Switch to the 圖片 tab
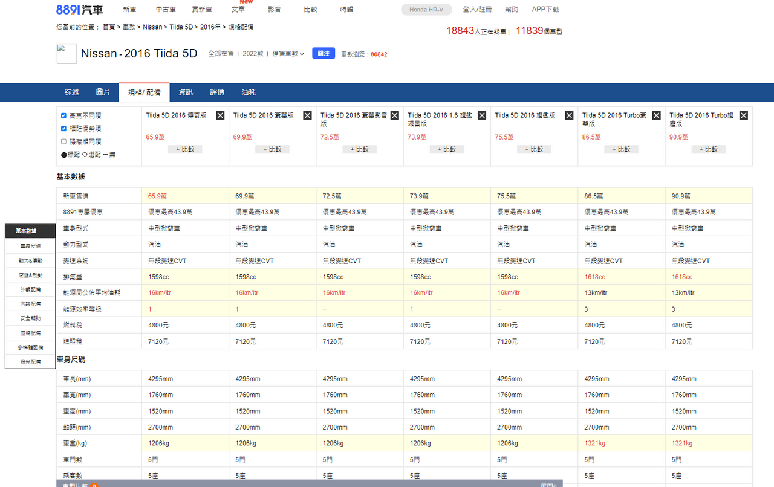The width and height of the screenshot is (774, 487). point(103,92)
